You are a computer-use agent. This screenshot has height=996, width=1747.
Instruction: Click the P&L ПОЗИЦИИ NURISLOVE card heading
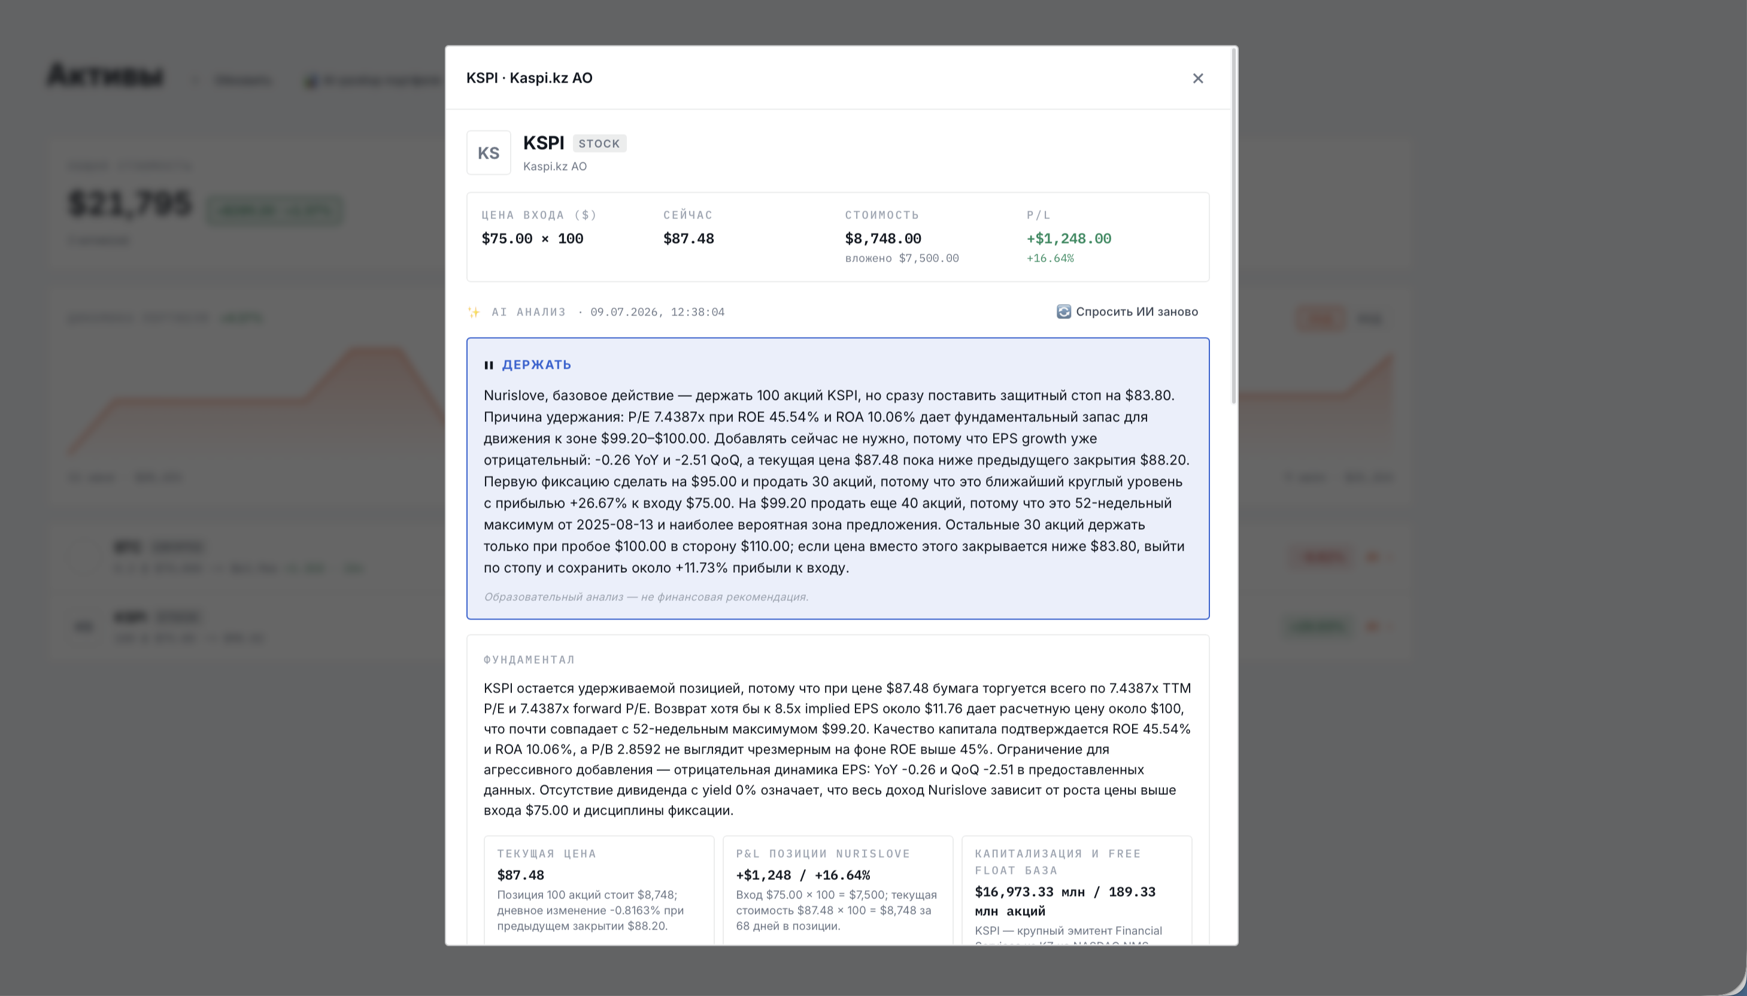click(823, 854)
